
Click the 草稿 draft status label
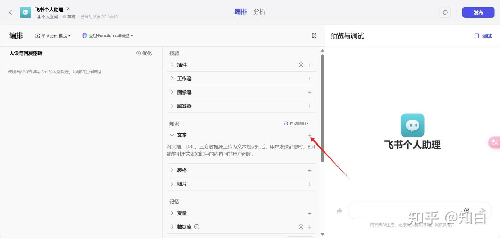click(69, 17)
